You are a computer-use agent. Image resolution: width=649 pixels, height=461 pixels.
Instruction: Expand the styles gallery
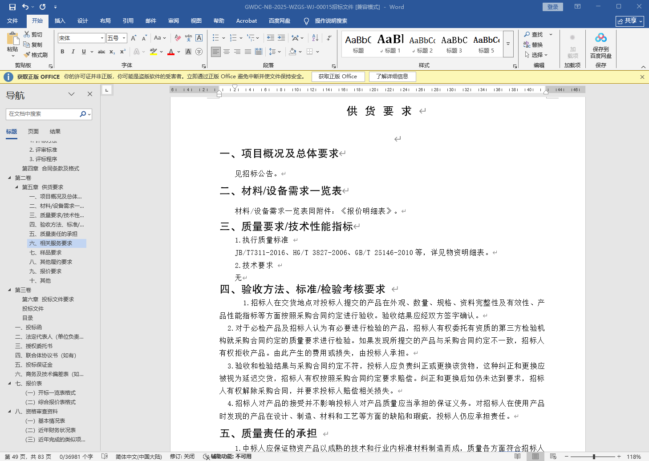tap(508, 44)
